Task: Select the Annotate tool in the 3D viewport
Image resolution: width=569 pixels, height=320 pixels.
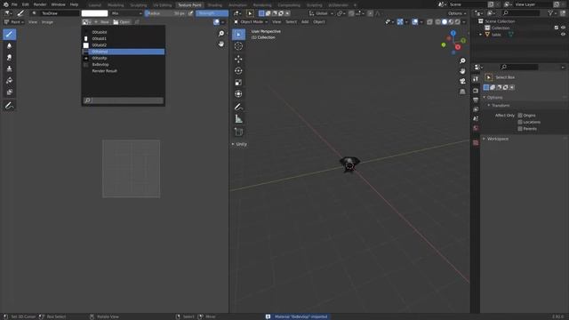Action: [x=238, y=107]
